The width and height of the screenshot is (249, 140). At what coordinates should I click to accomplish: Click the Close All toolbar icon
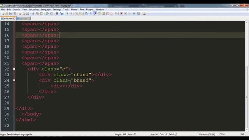click(24, 14)
